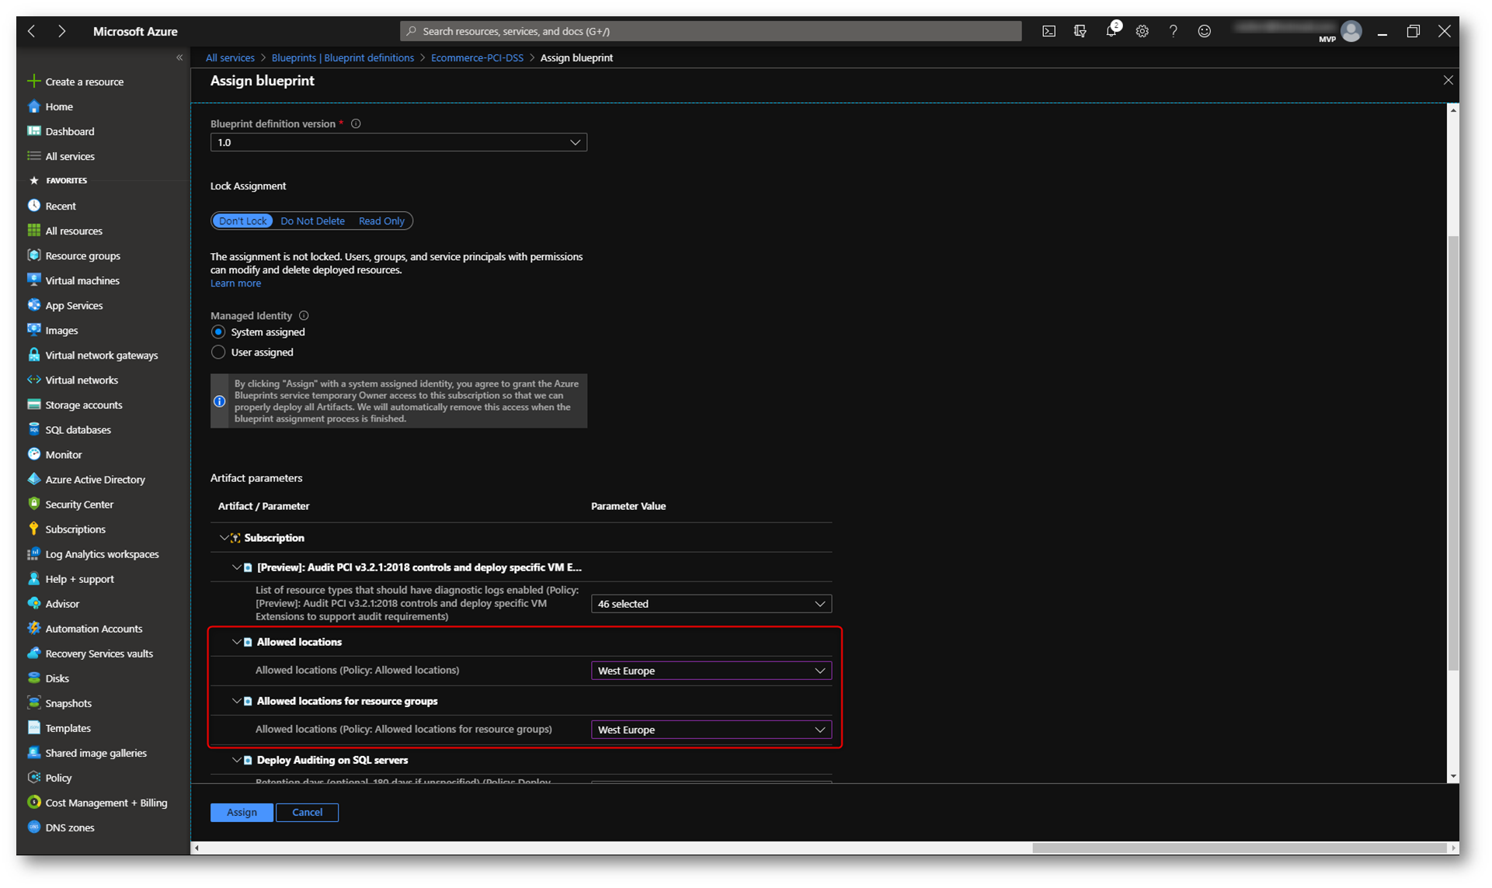
Task: Select the Read Only lock option
Action: [x=381, y=220]
